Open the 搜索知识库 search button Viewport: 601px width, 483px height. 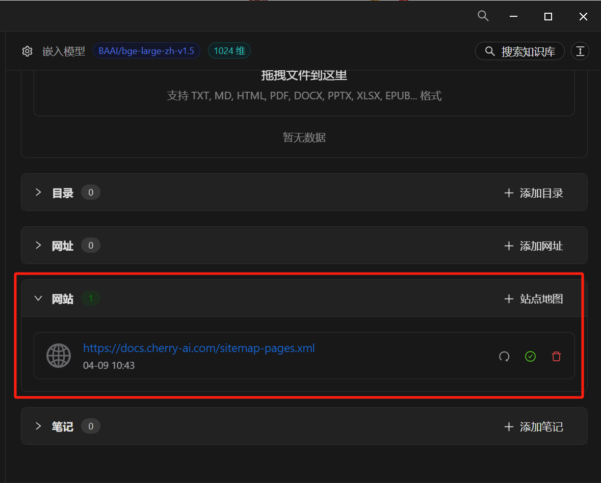point(520,51)
